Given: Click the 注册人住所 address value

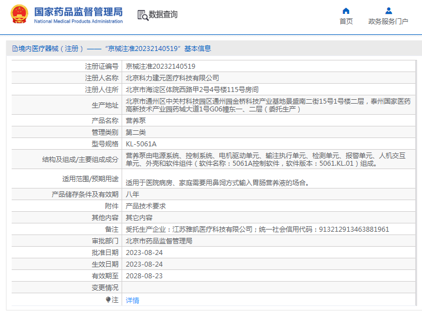Looking at the screenshot, I should [x=192, y=89].
